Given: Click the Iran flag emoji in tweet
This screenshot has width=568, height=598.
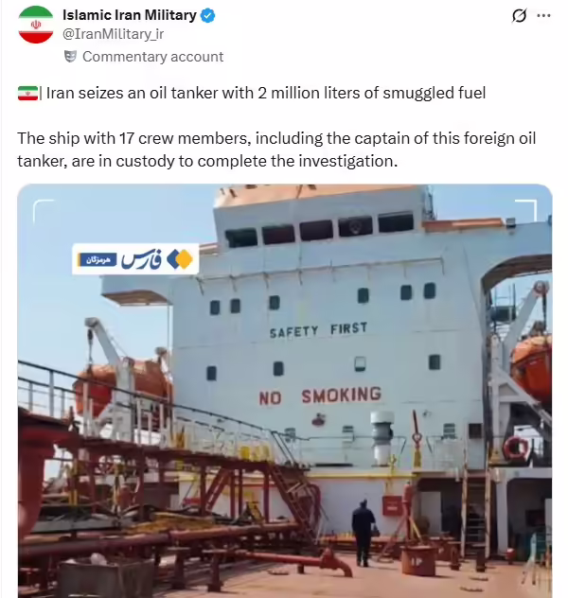Looking at the screenshot, I should point(27,93).
